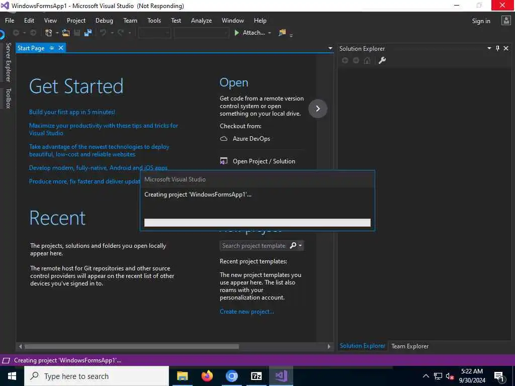Open the toolbar overflow options arrow
The height and width of the screenshot is (386, 515).
click(x=291, y=35)
